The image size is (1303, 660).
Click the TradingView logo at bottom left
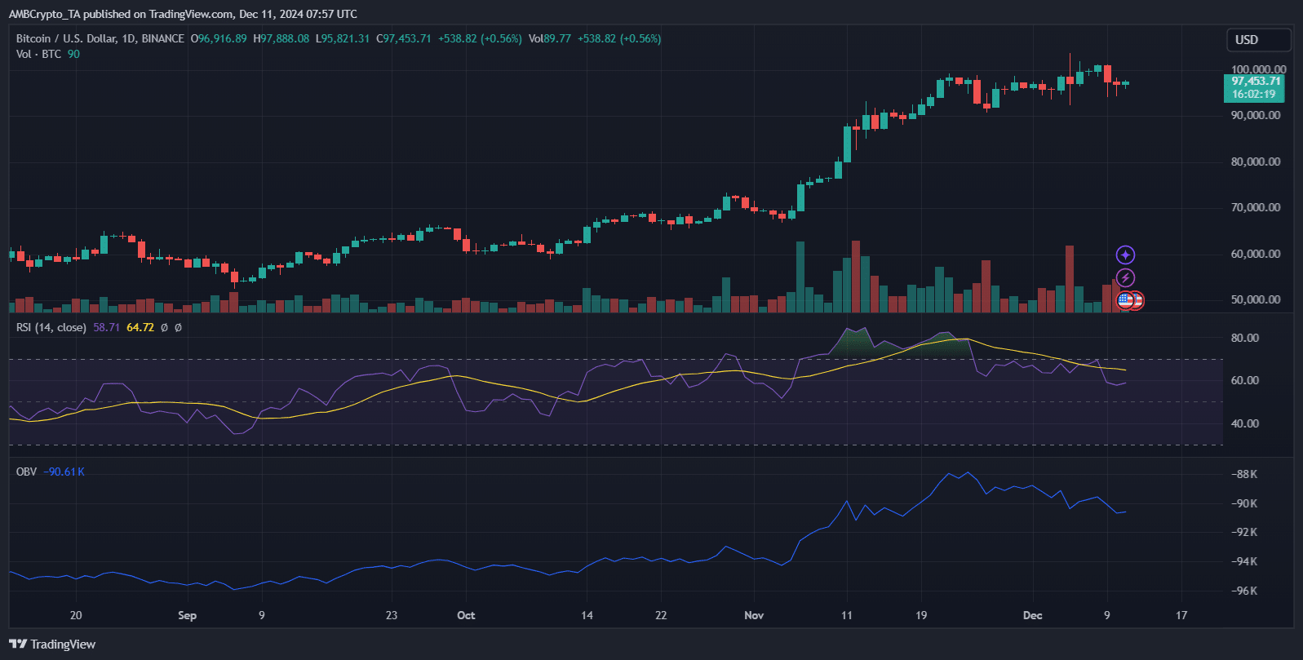click(52, 644)
